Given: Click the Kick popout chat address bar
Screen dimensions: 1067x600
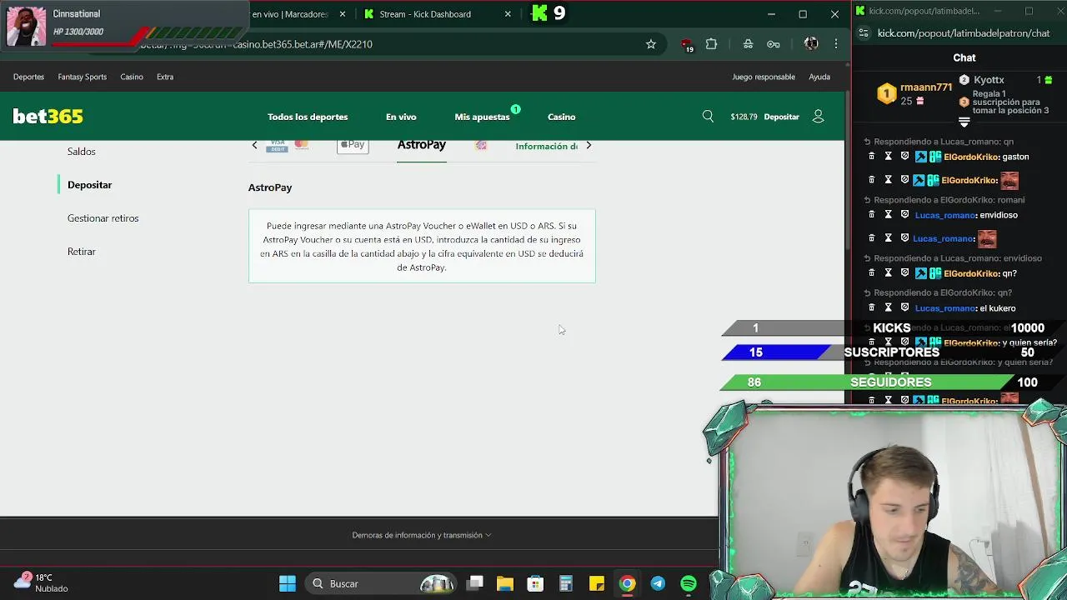Looking at the screenshot, I should 964,33.
